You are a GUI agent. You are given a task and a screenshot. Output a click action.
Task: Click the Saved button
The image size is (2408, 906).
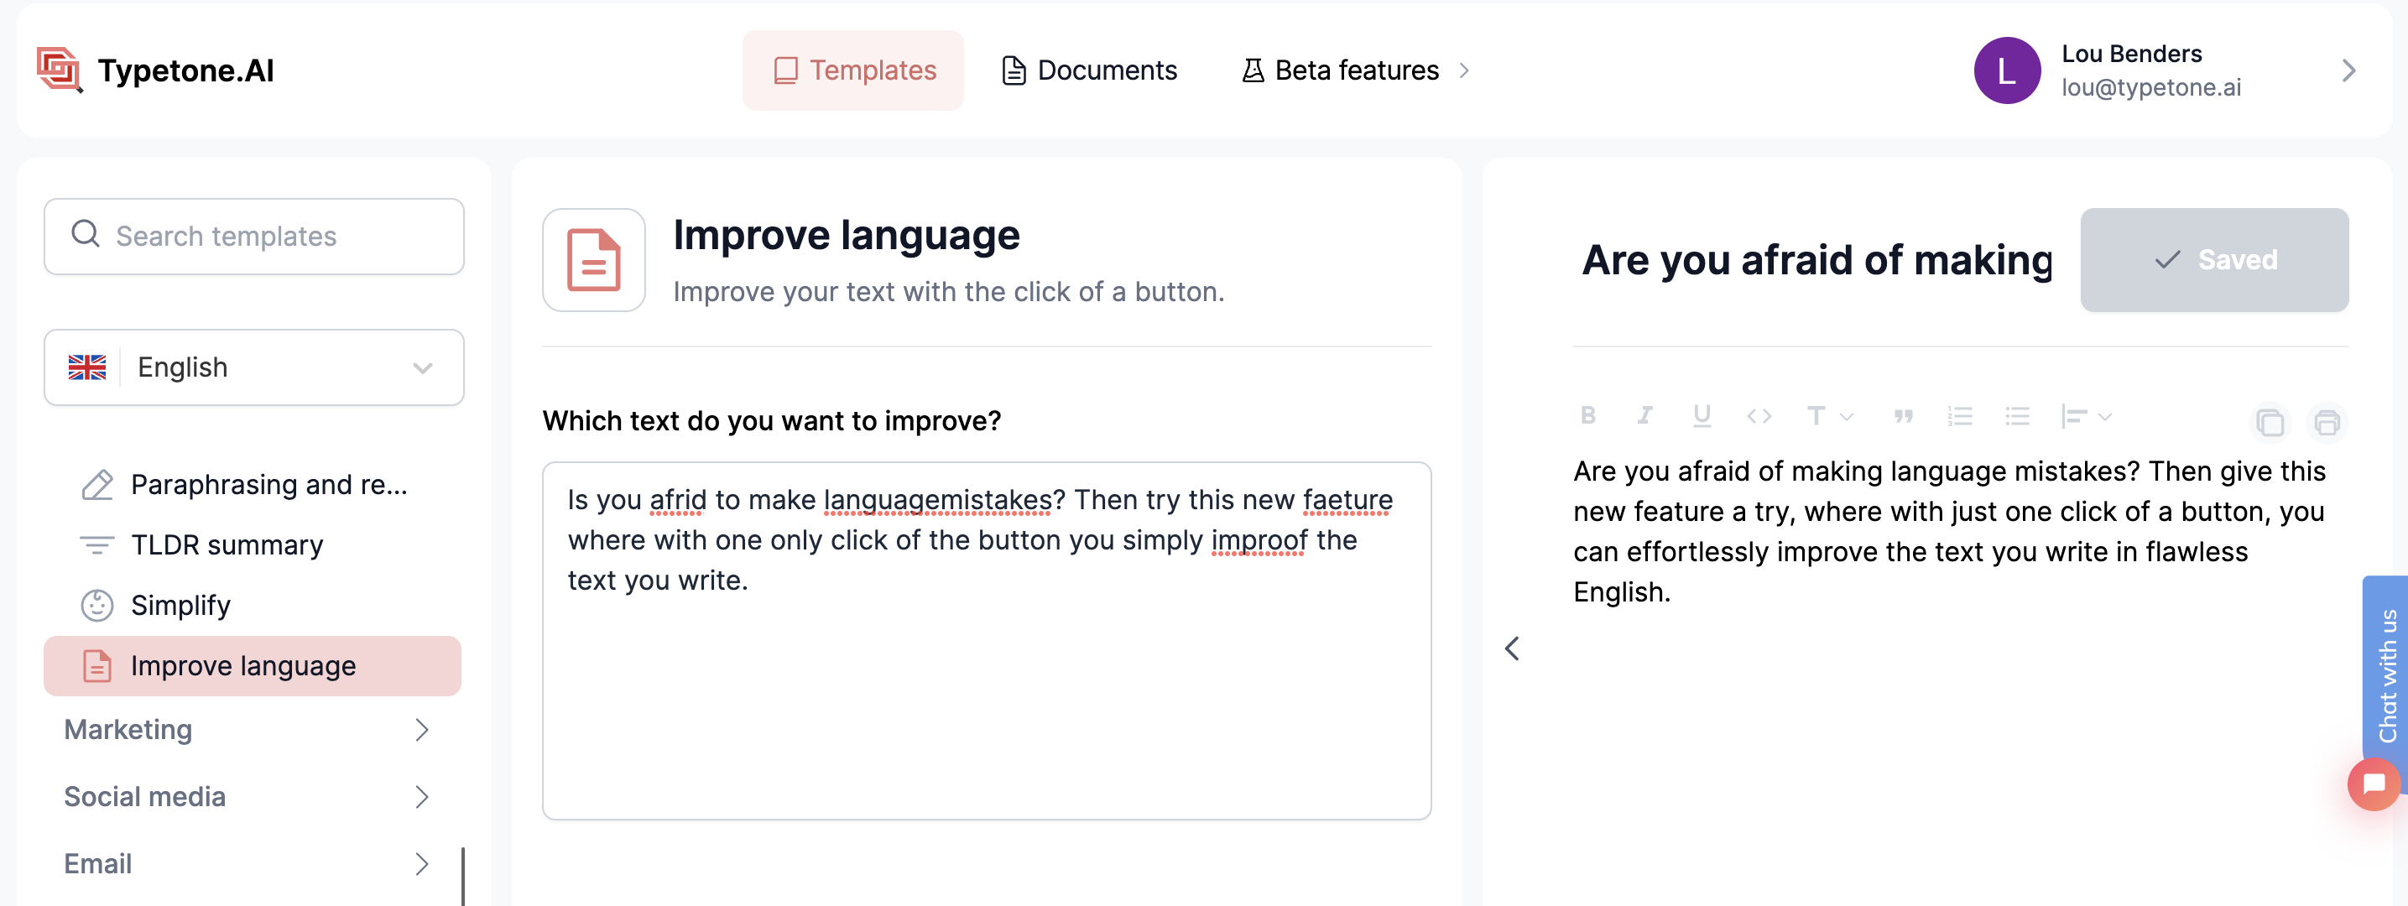tap(2213, 260)
